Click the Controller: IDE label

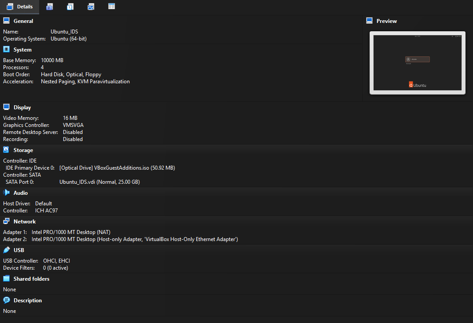[x=20, y=161]
